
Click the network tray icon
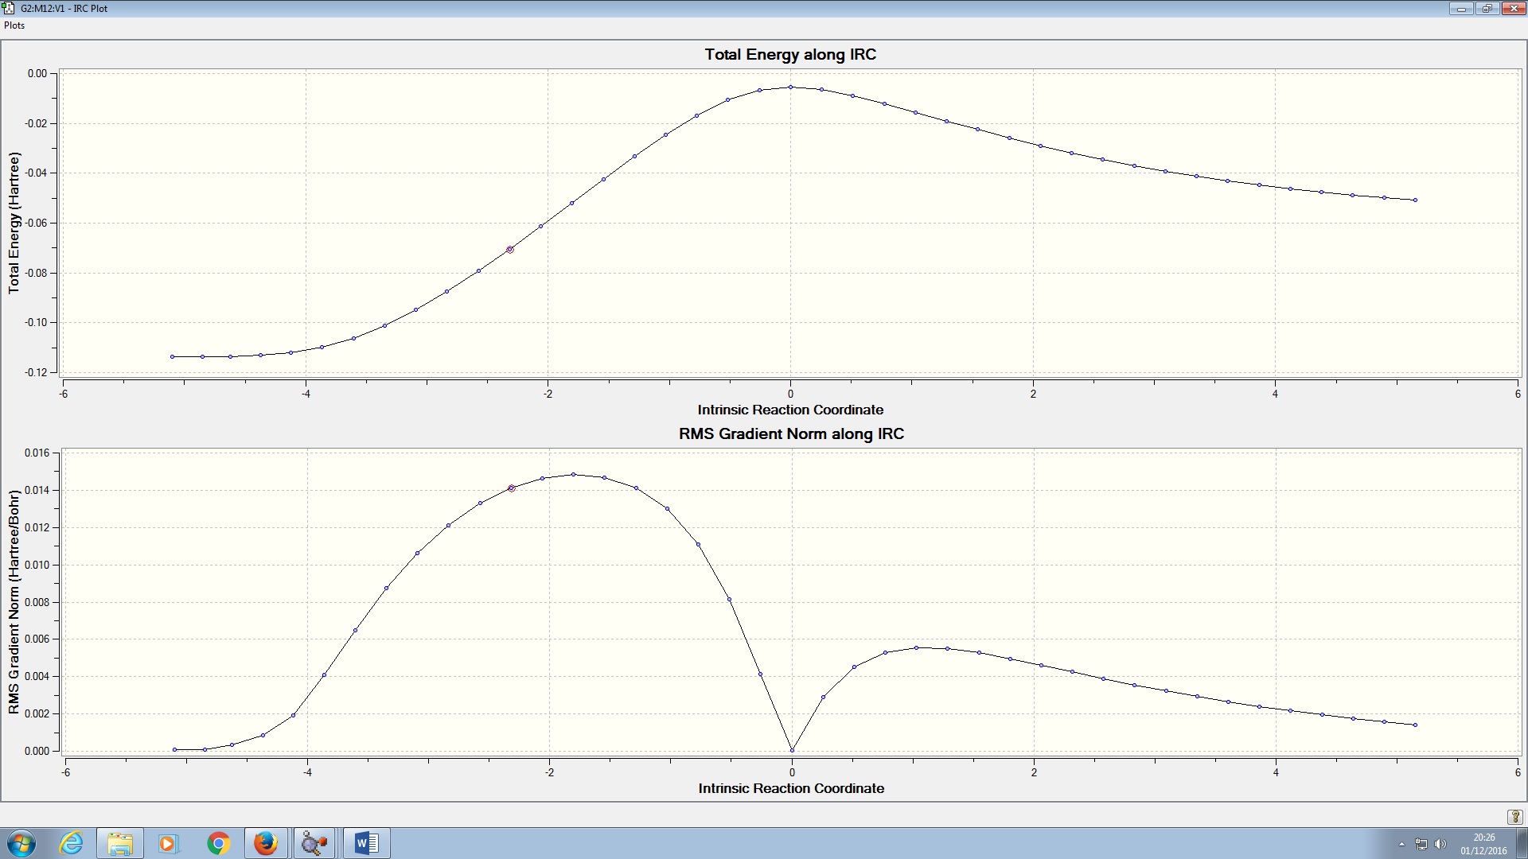(1421, 844)
